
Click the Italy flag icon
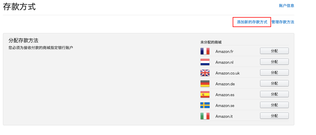point(205,116)
